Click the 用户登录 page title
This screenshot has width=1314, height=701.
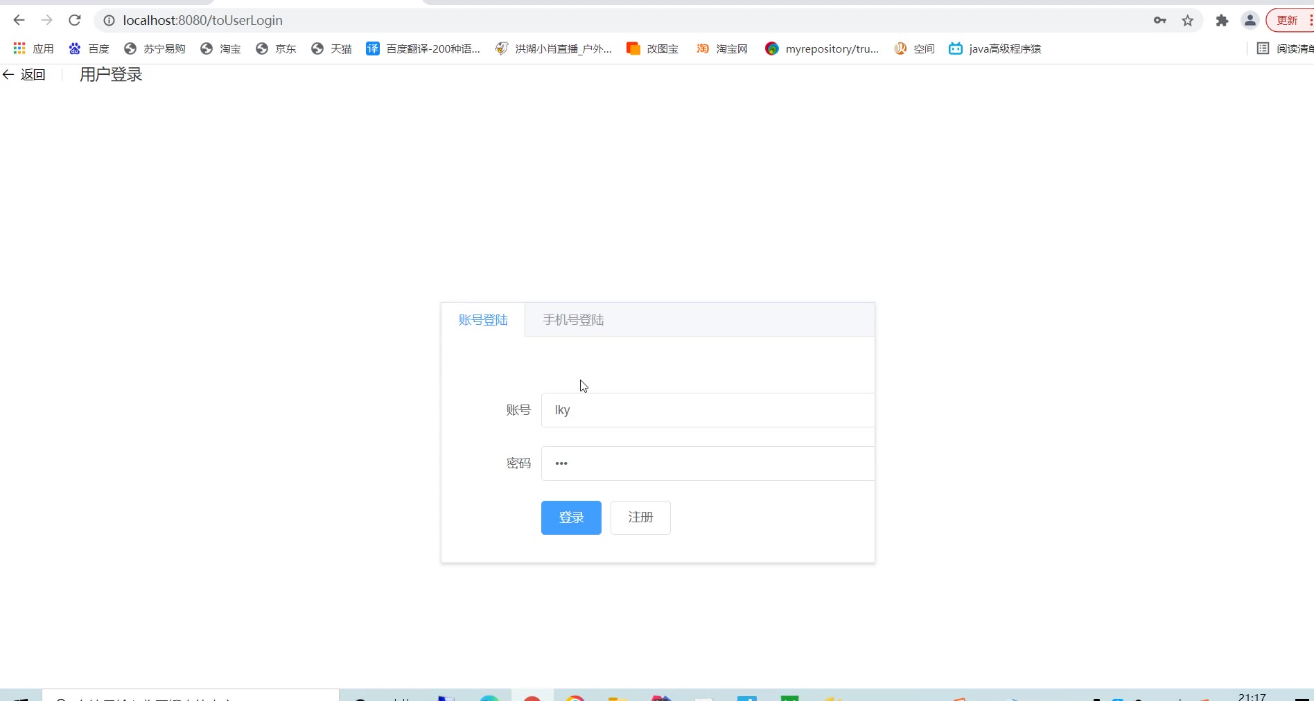(x=111, y=75)
